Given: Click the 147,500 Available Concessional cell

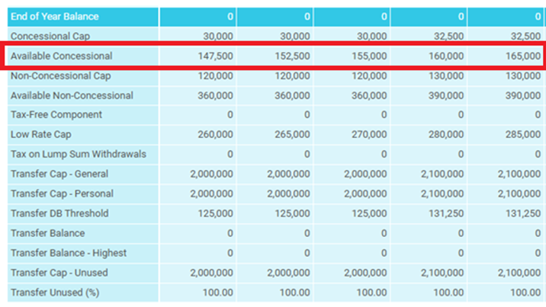Looking at the screenshot, I should (x=214, y=56).
